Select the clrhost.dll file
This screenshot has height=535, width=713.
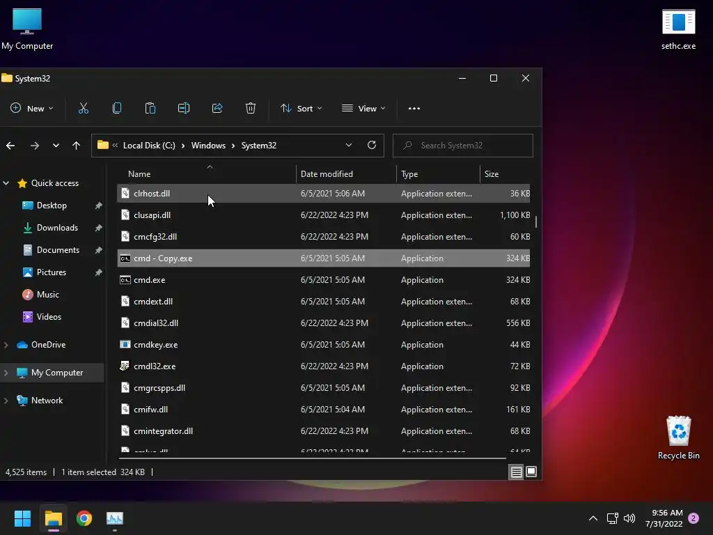pos(324,194)
